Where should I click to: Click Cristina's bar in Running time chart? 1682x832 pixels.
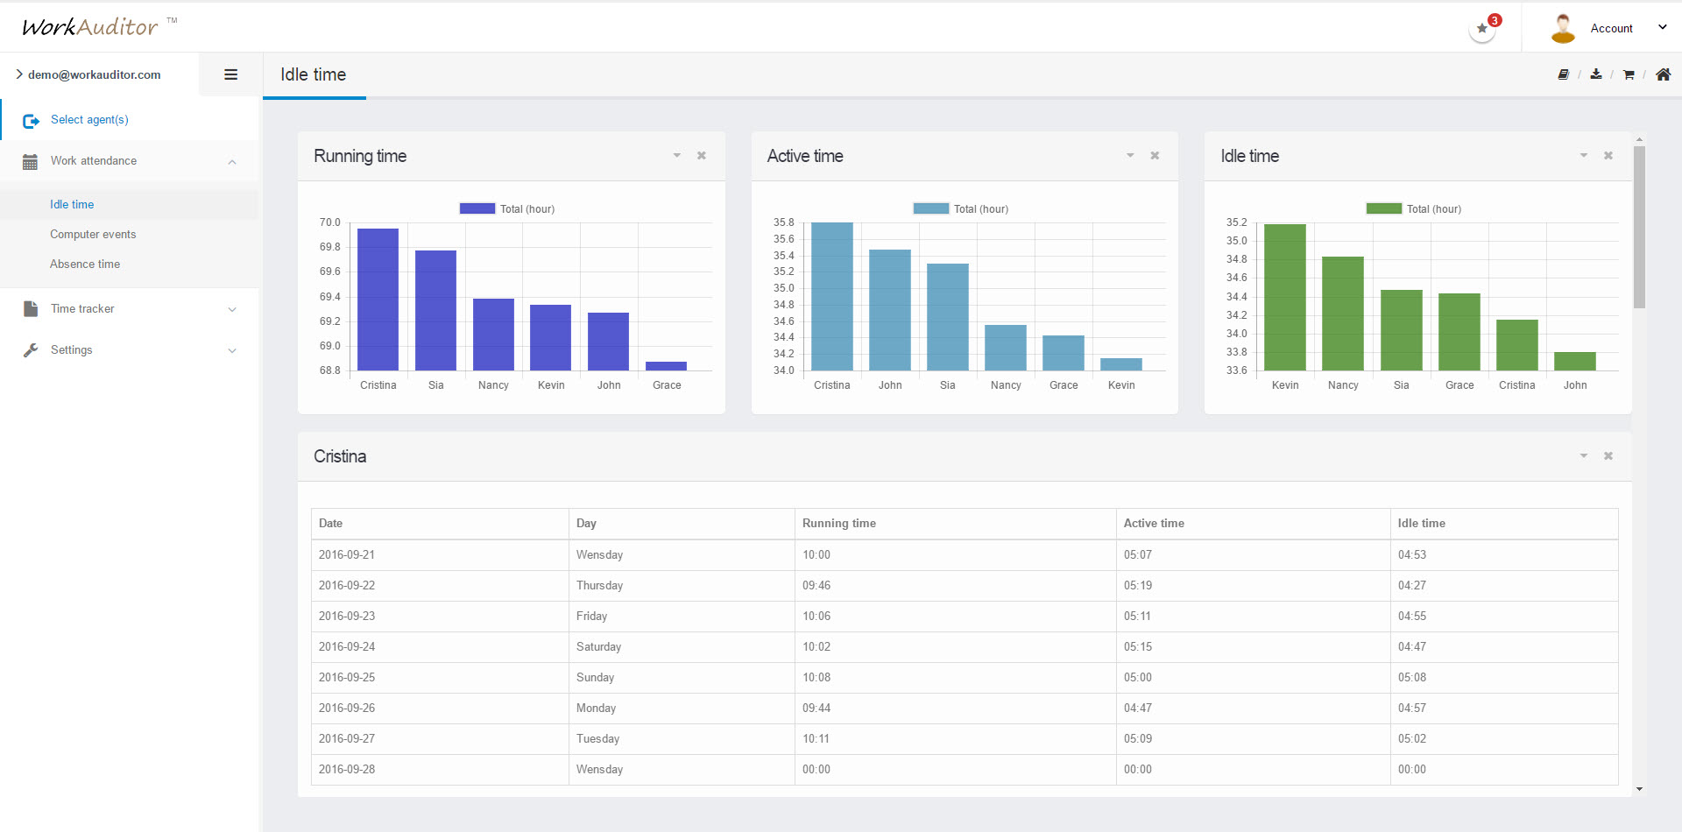(378, 300)
